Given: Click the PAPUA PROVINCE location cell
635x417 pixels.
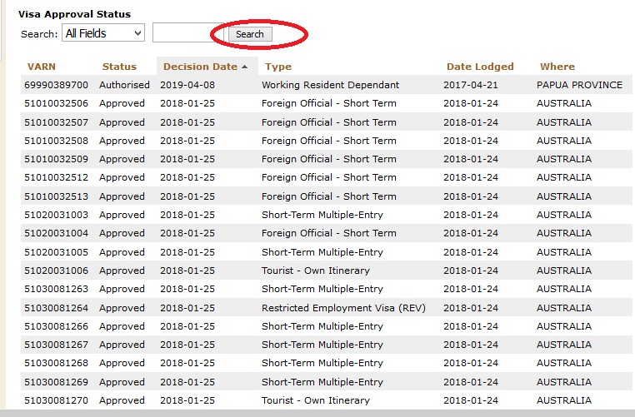Looking at the screenshot, I should click(x=579, y=85).
